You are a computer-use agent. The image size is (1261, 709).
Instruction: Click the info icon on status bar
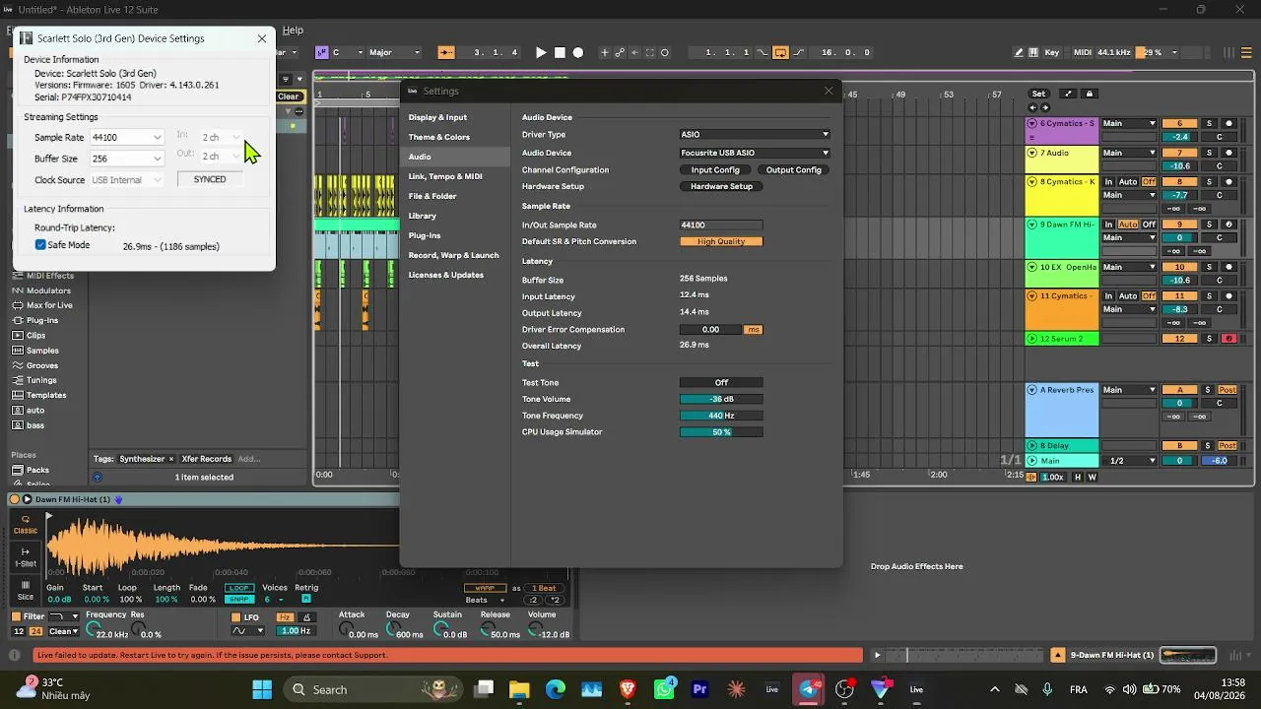(x=15, y=655)
